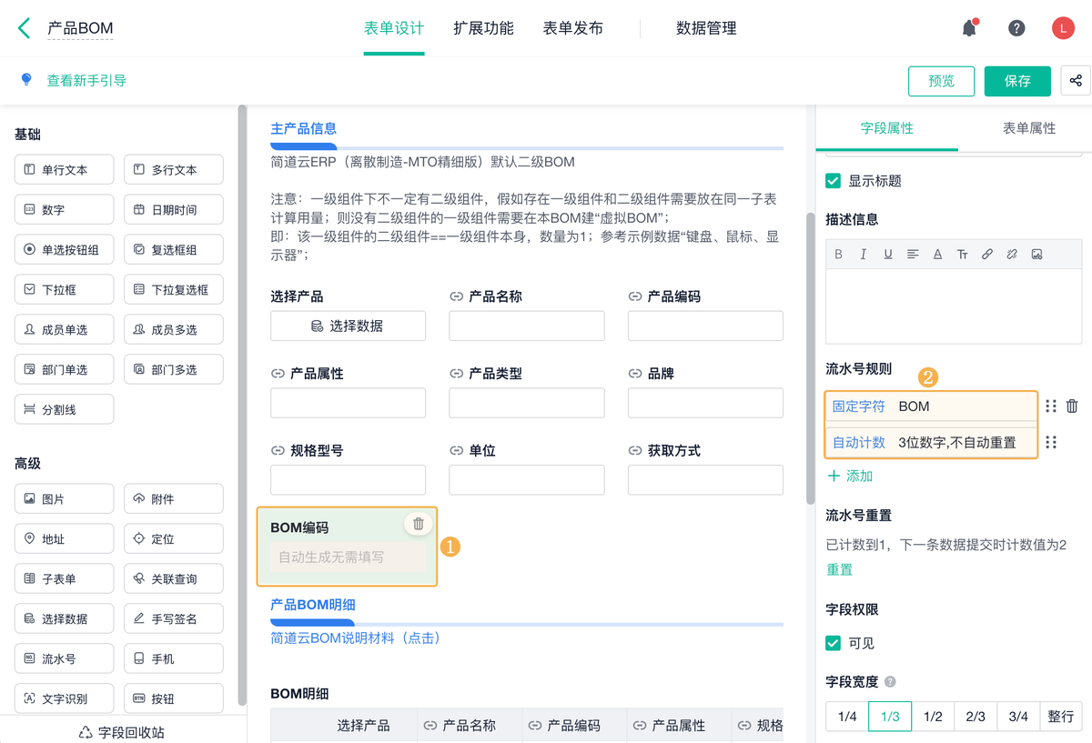Add the 下拉复选框 field widget
This screenshot has height=743, width=1092.
(x=173, y=290)
